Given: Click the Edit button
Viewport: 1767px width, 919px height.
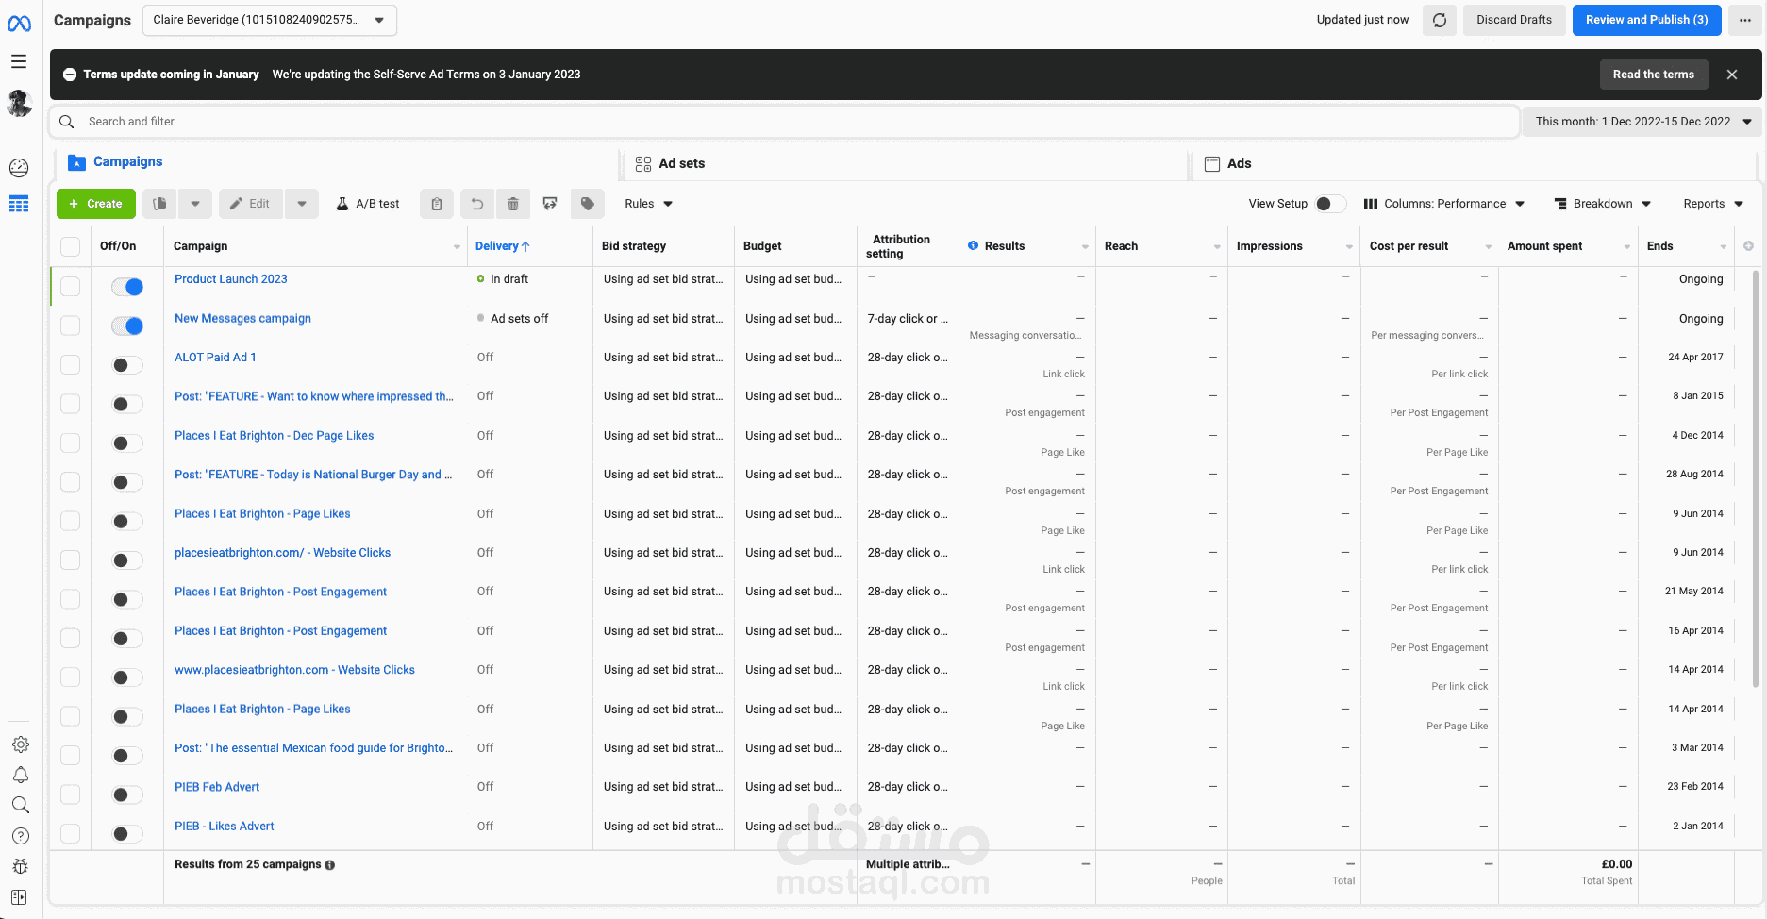Looking at the screenshot, I should click(251, 204).
